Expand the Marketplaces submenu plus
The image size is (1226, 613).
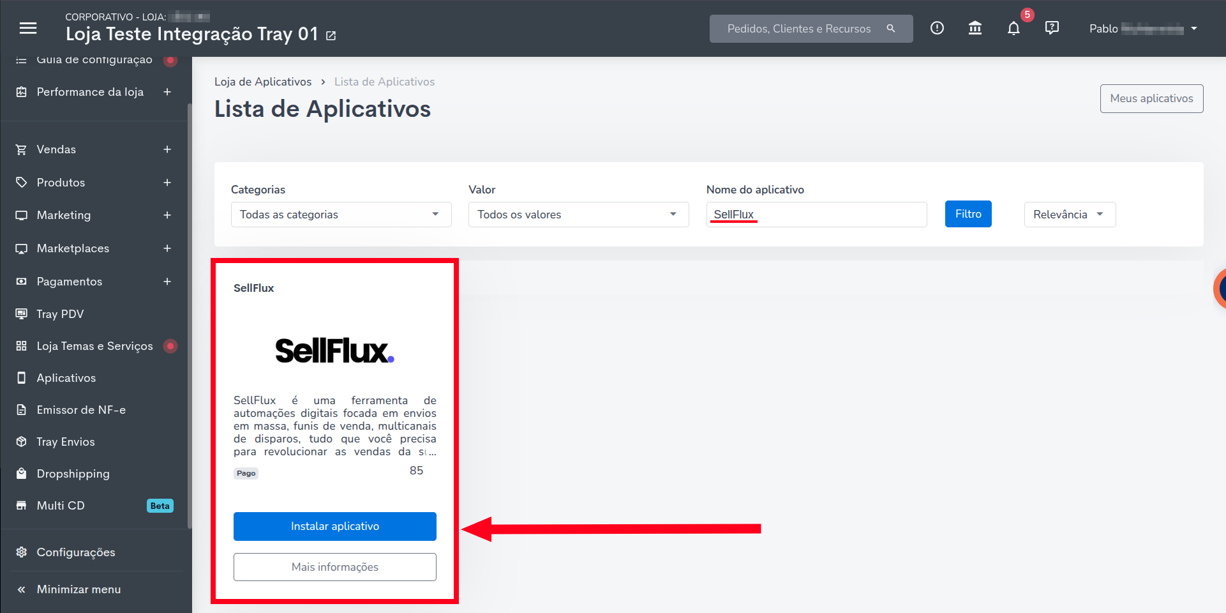click(167, 248)
